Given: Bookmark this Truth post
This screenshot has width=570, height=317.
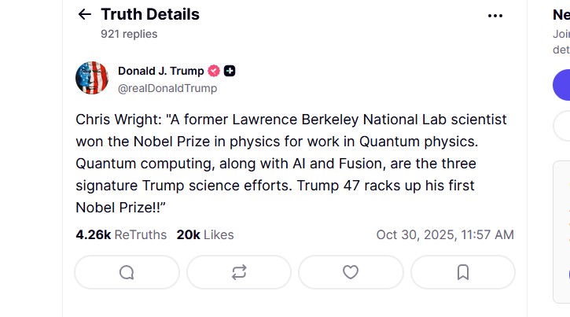Looking at the screenshot, I should 463,272.
